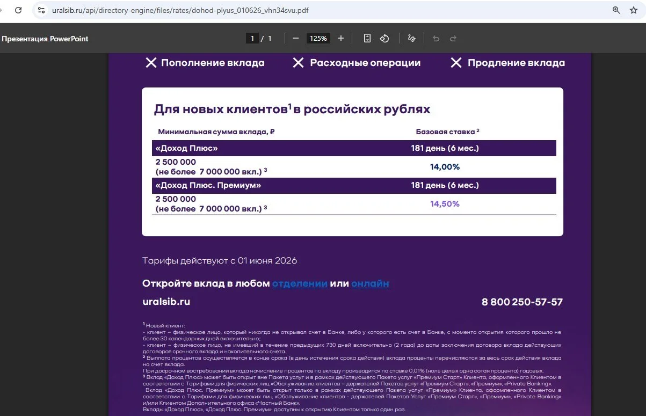Click the 14,50% rate value
Viewport: 646px width, 416px height.
[445, 204]
